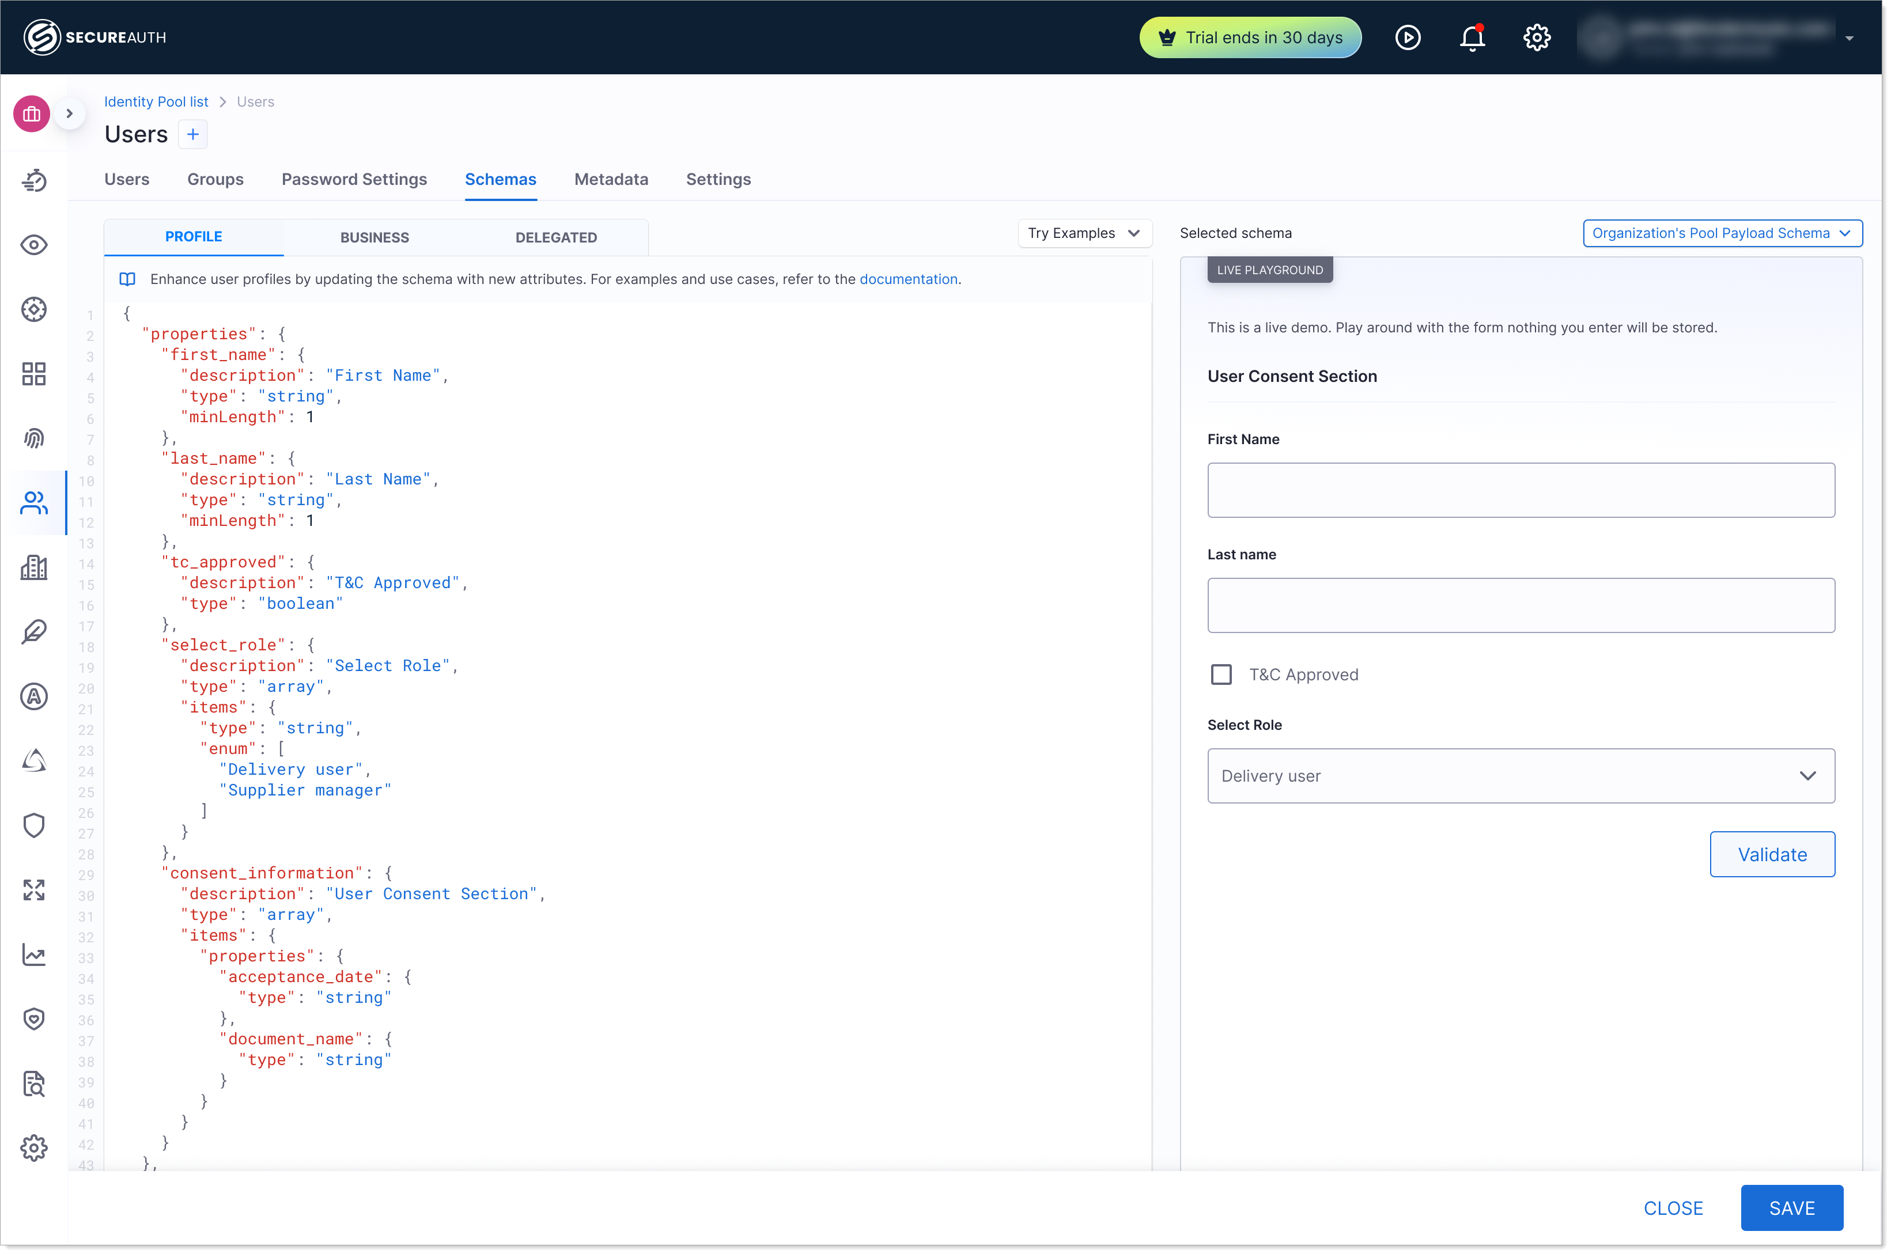Click the First Name input field

click(1520, 490)
